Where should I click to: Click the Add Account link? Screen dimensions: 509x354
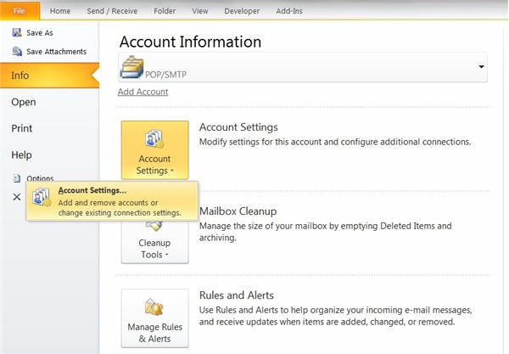(x=143, y=92)
